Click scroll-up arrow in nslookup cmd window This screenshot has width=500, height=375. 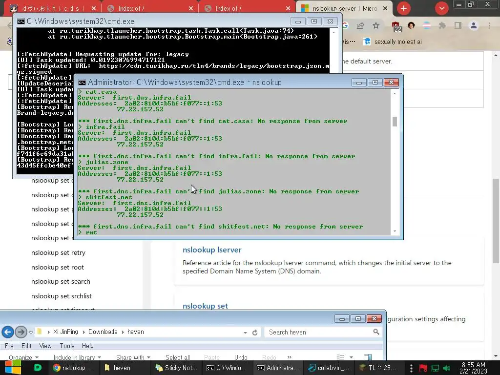click(395, 93)
